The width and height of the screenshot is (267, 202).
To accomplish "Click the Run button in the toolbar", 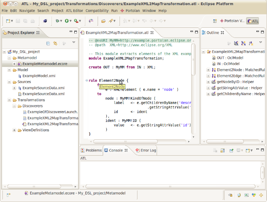I will [x=67, y=21].
